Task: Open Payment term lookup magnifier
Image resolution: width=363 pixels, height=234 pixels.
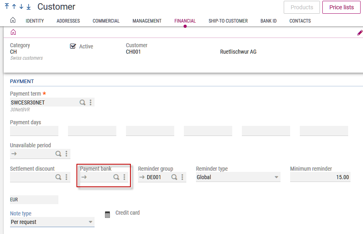Action: 82,102
